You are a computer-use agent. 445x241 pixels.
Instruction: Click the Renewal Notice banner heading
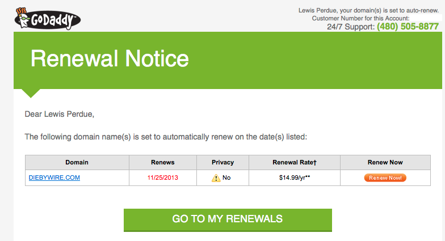point(110,58)
